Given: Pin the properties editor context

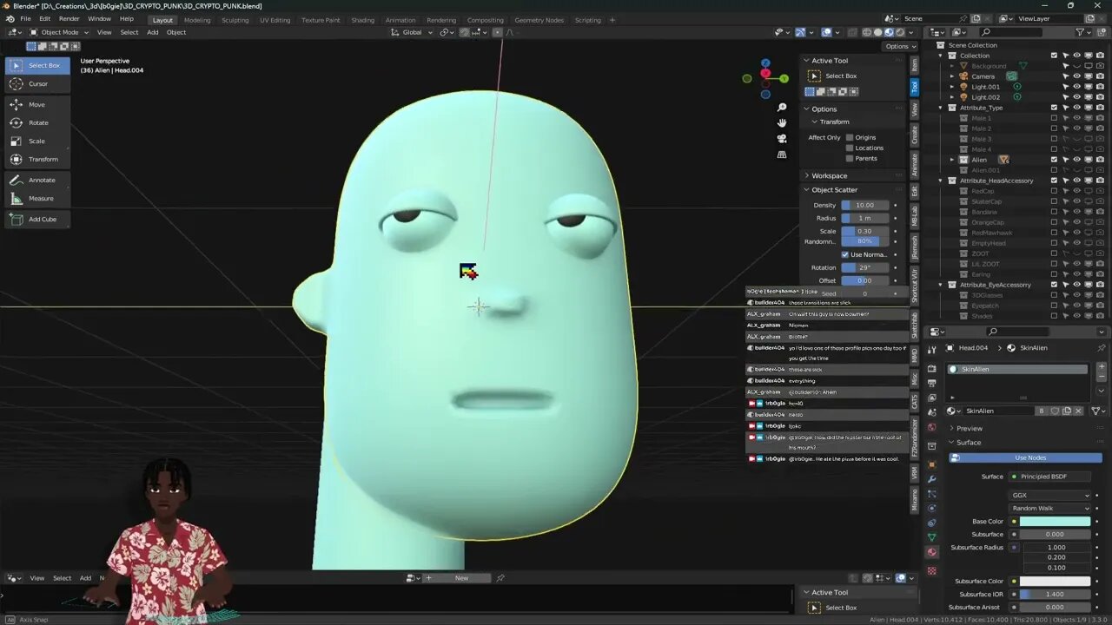Looking at the screenshot, I should point(1102,348).
